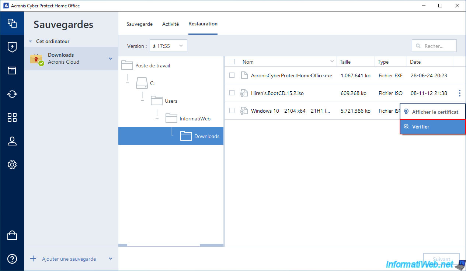The image size is (466, 271).
Task: Click the size value 609.268 ko
Action: click(x=354, y=93)
